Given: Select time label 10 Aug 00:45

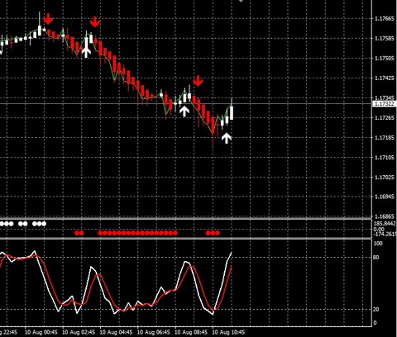Looking at the screenshot, I should tap(41, 332).
